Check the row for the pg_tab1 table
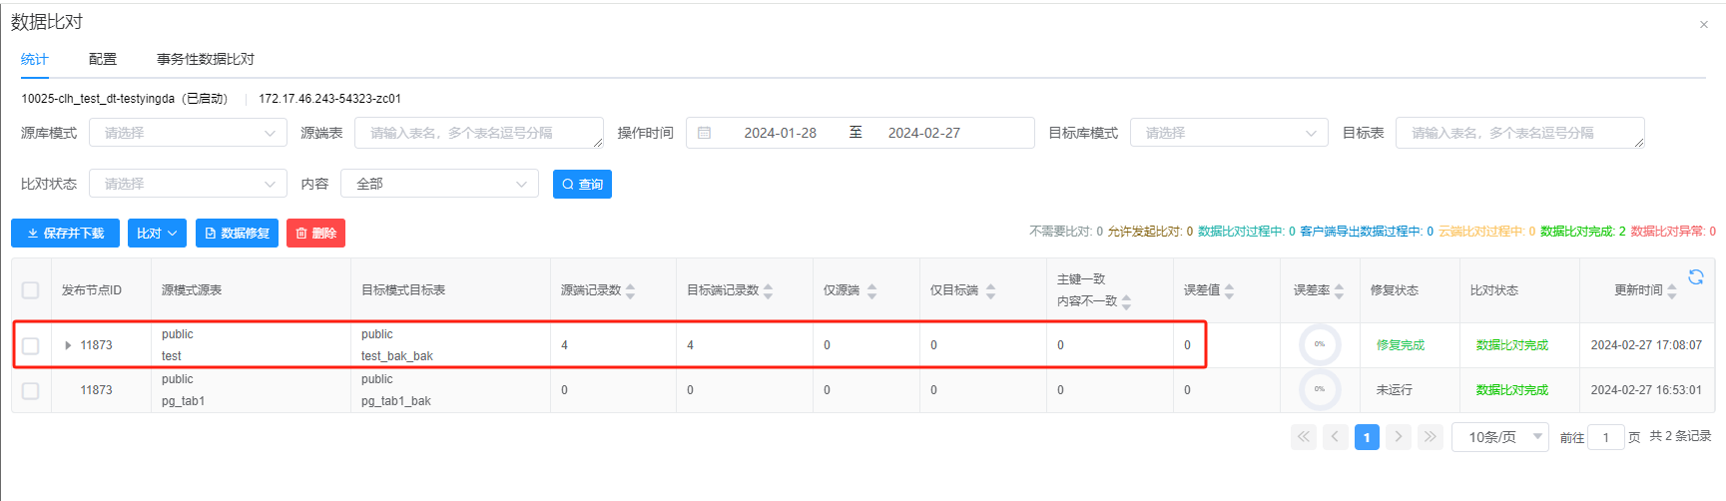This screenshot has width=1726, height=501. 31,390
